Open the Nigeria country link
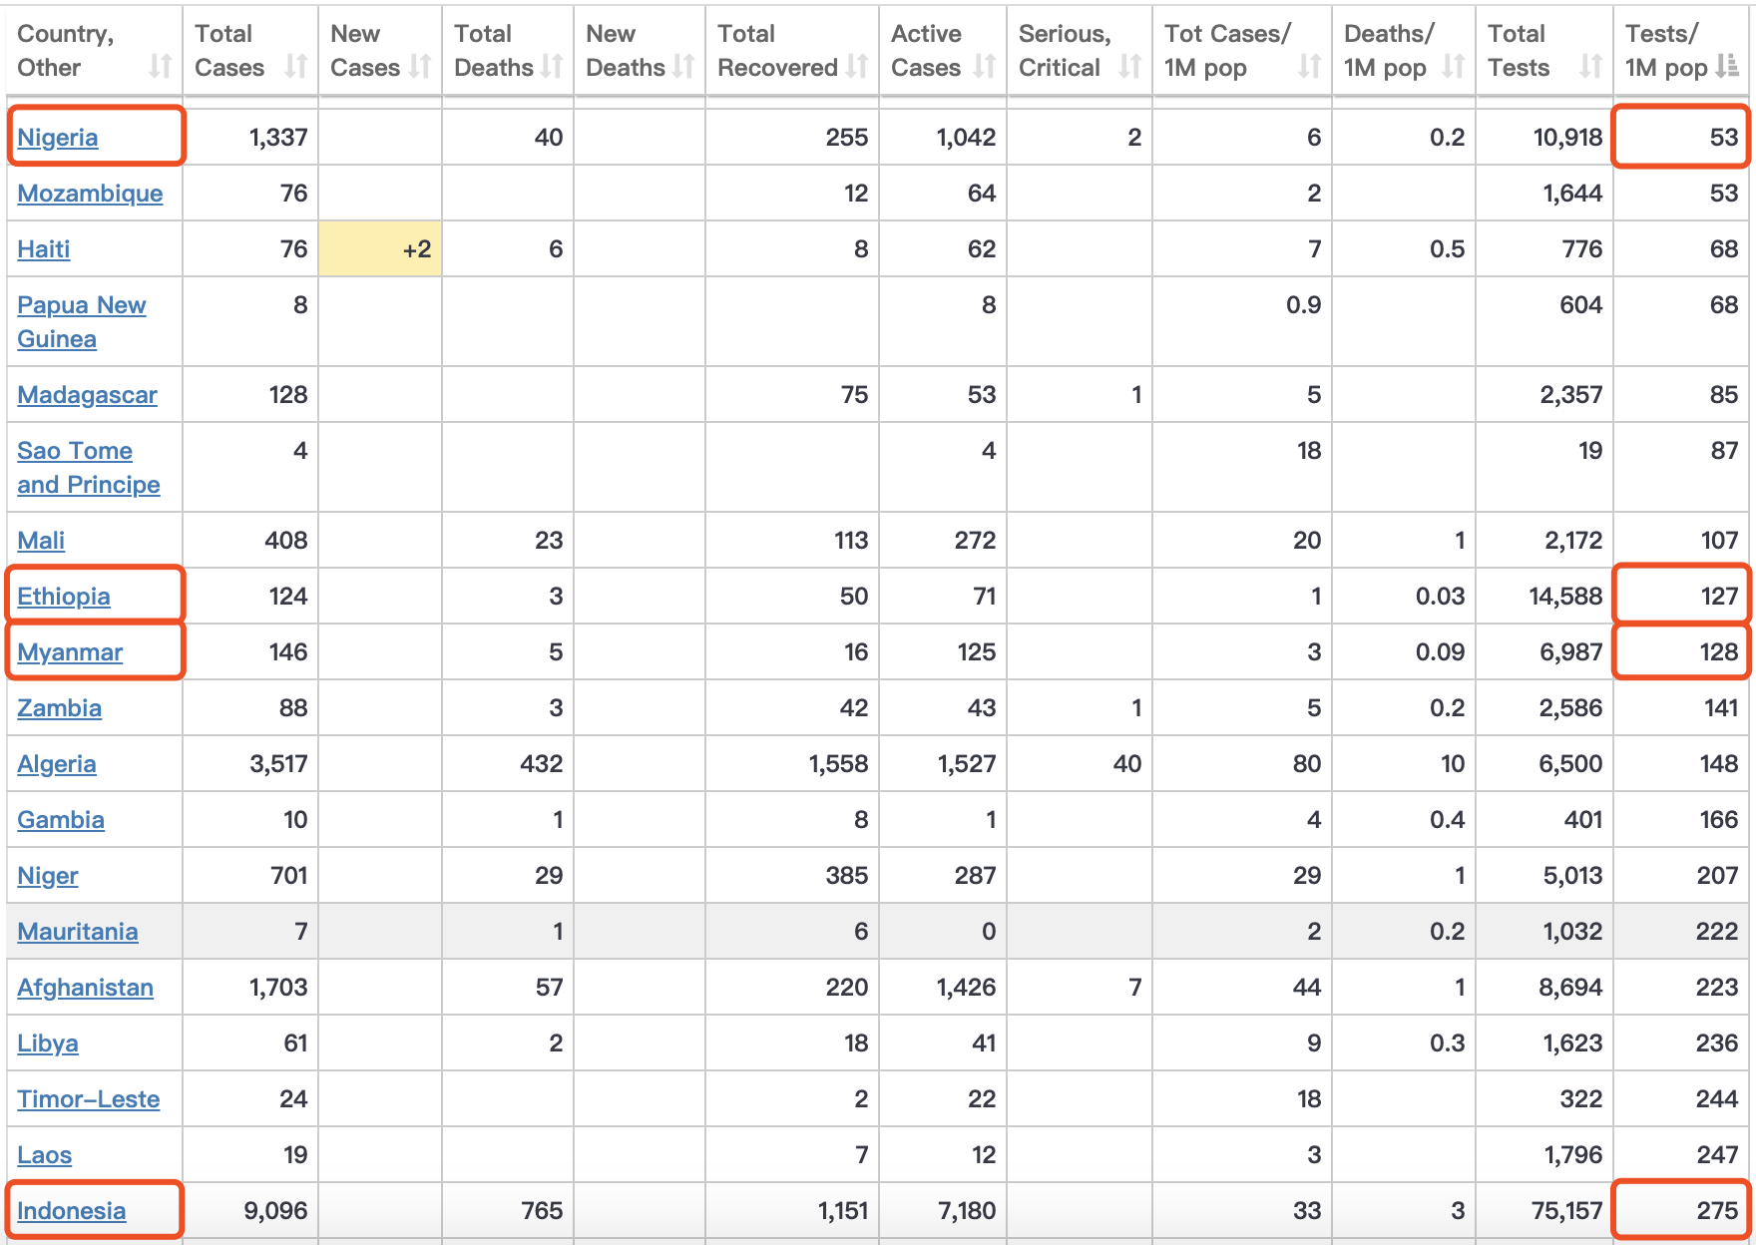 (58, 138)
